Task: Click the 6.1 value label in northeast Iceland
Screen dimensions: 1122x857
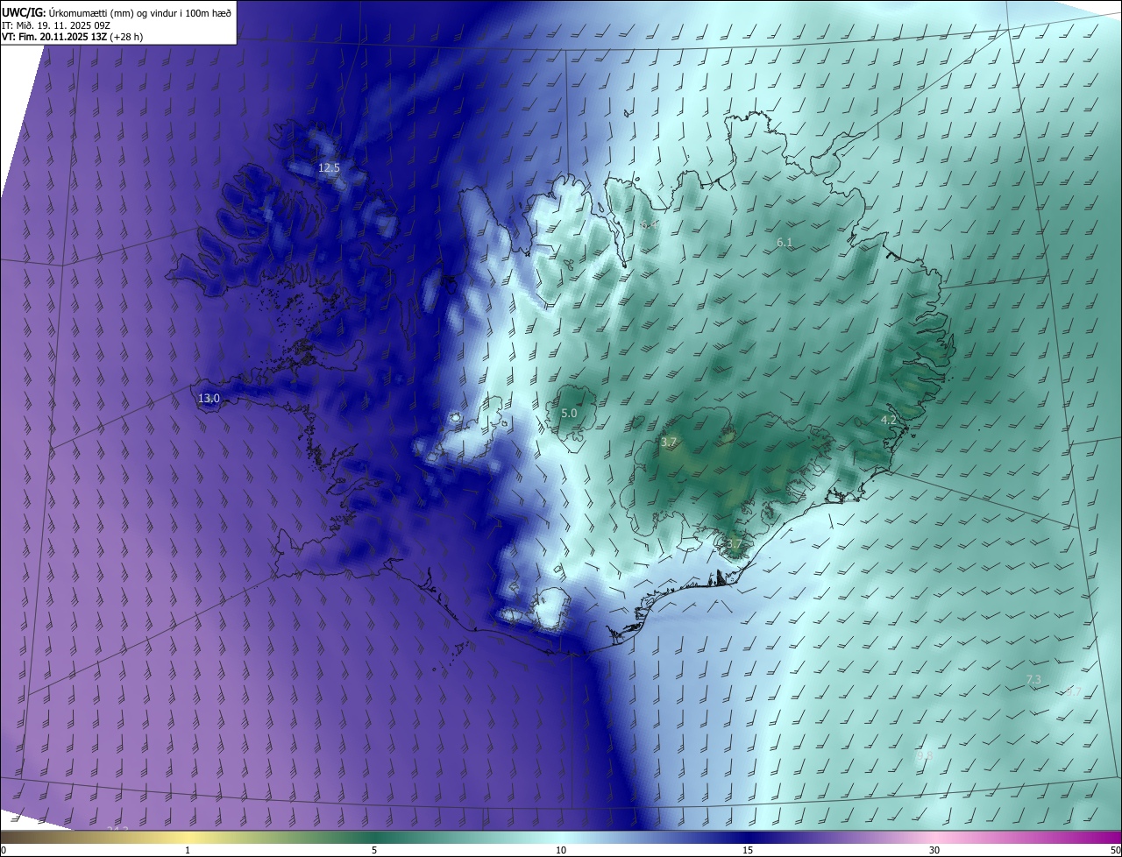Action: 785,243
